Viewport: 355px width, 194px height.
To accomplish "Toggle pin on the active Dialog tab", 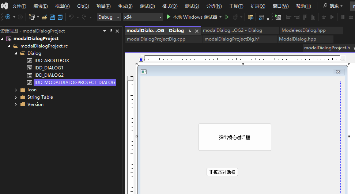I will [x=190, y=31].
